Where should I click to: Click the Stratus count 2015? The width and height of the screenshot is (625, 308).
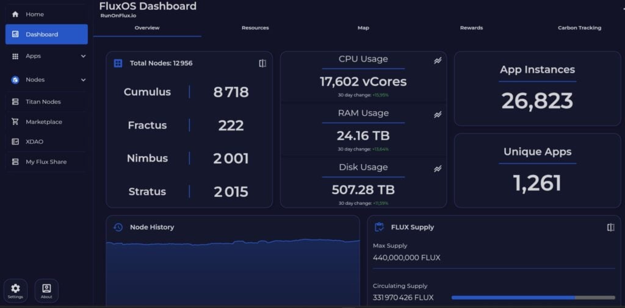[x=231, y=192]
